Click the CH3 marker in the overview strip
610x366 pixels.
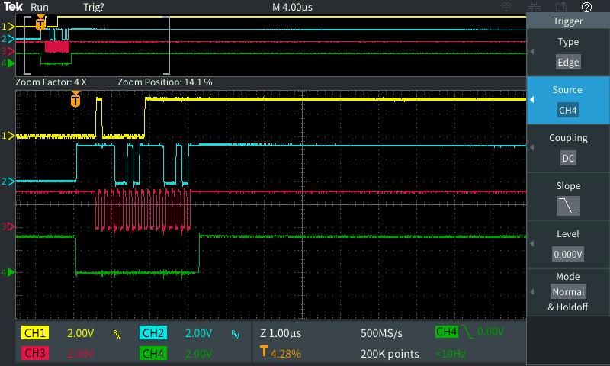pyautogui.click(x=8, y=51)
